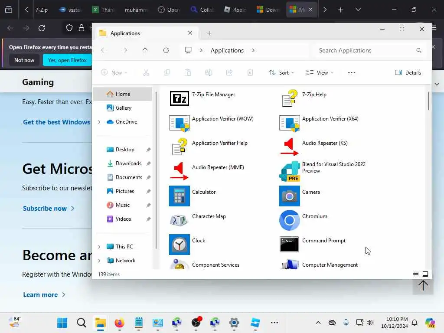444x333 pixels.
Task: Click the Copy icon in Explorer toolbar
Action: [x=167, y=73]
